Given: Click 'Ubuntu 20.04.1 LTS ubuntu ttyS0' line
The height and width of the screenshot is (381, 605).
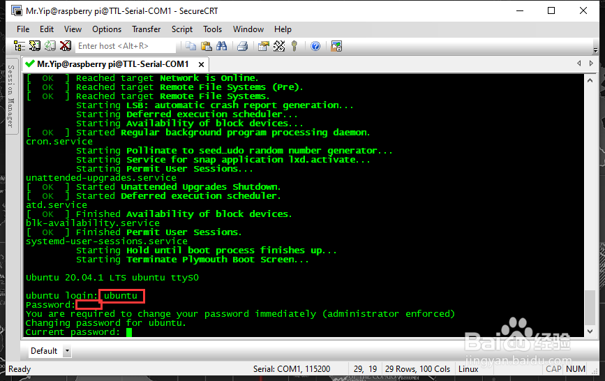Looking at the screenshot, I should point(112,278).
